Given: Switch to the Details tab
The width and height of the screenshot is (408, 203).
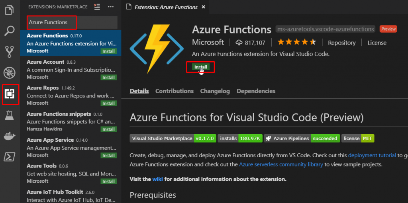Looking at the screenshot, I should pos(139,91).
